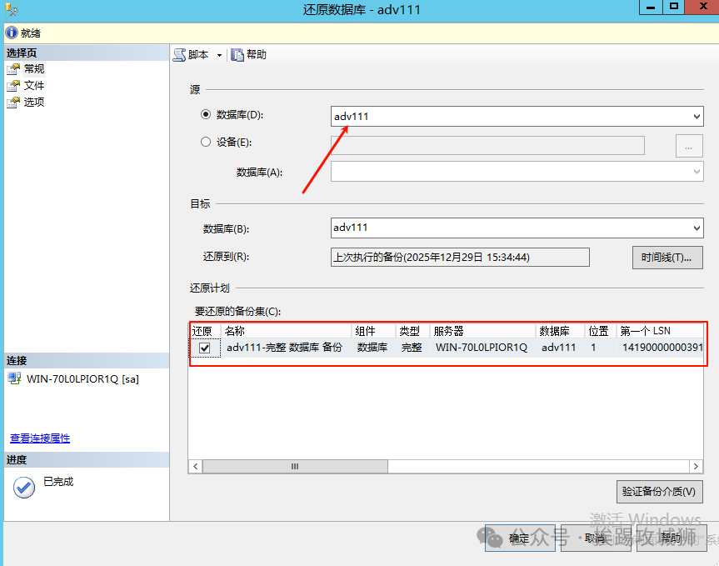Click the 类型 column header
719x566 pixels.
click(412, 331)
